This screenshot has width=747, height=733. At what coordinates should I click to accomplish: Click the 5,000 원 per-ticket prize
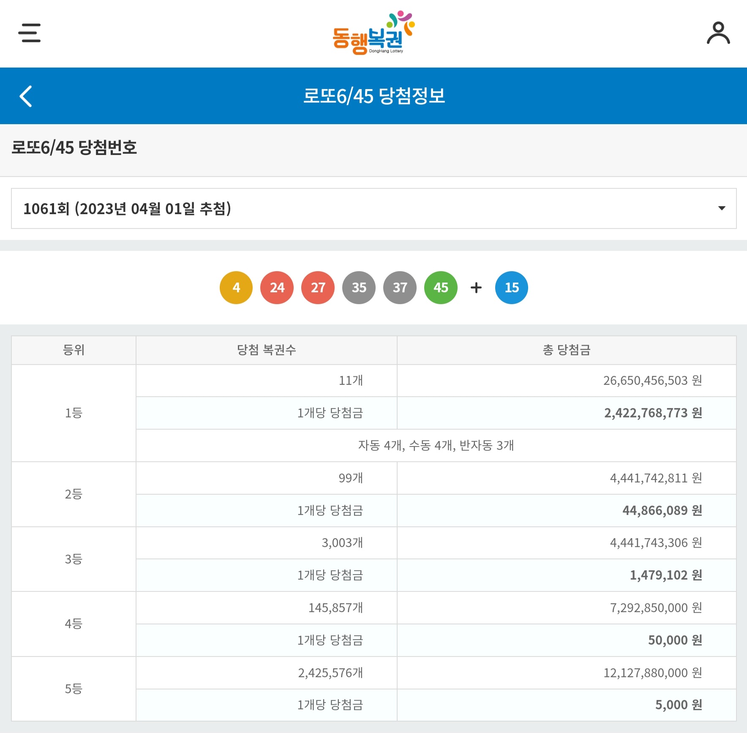coord(567,705)
